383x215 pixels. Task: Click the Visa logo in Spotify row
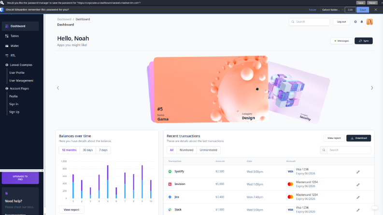[290, 171]
